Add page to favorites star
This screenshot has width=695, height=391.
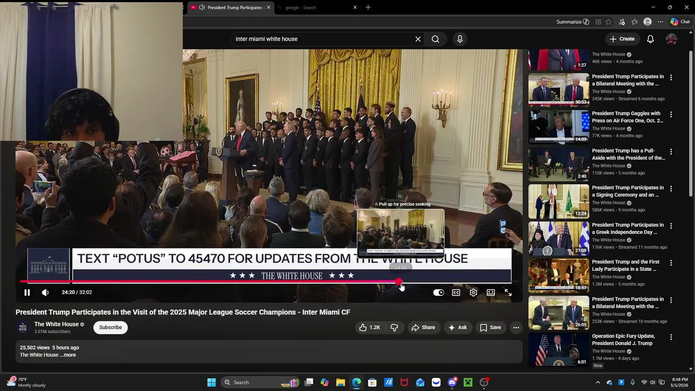click(608, 22)
